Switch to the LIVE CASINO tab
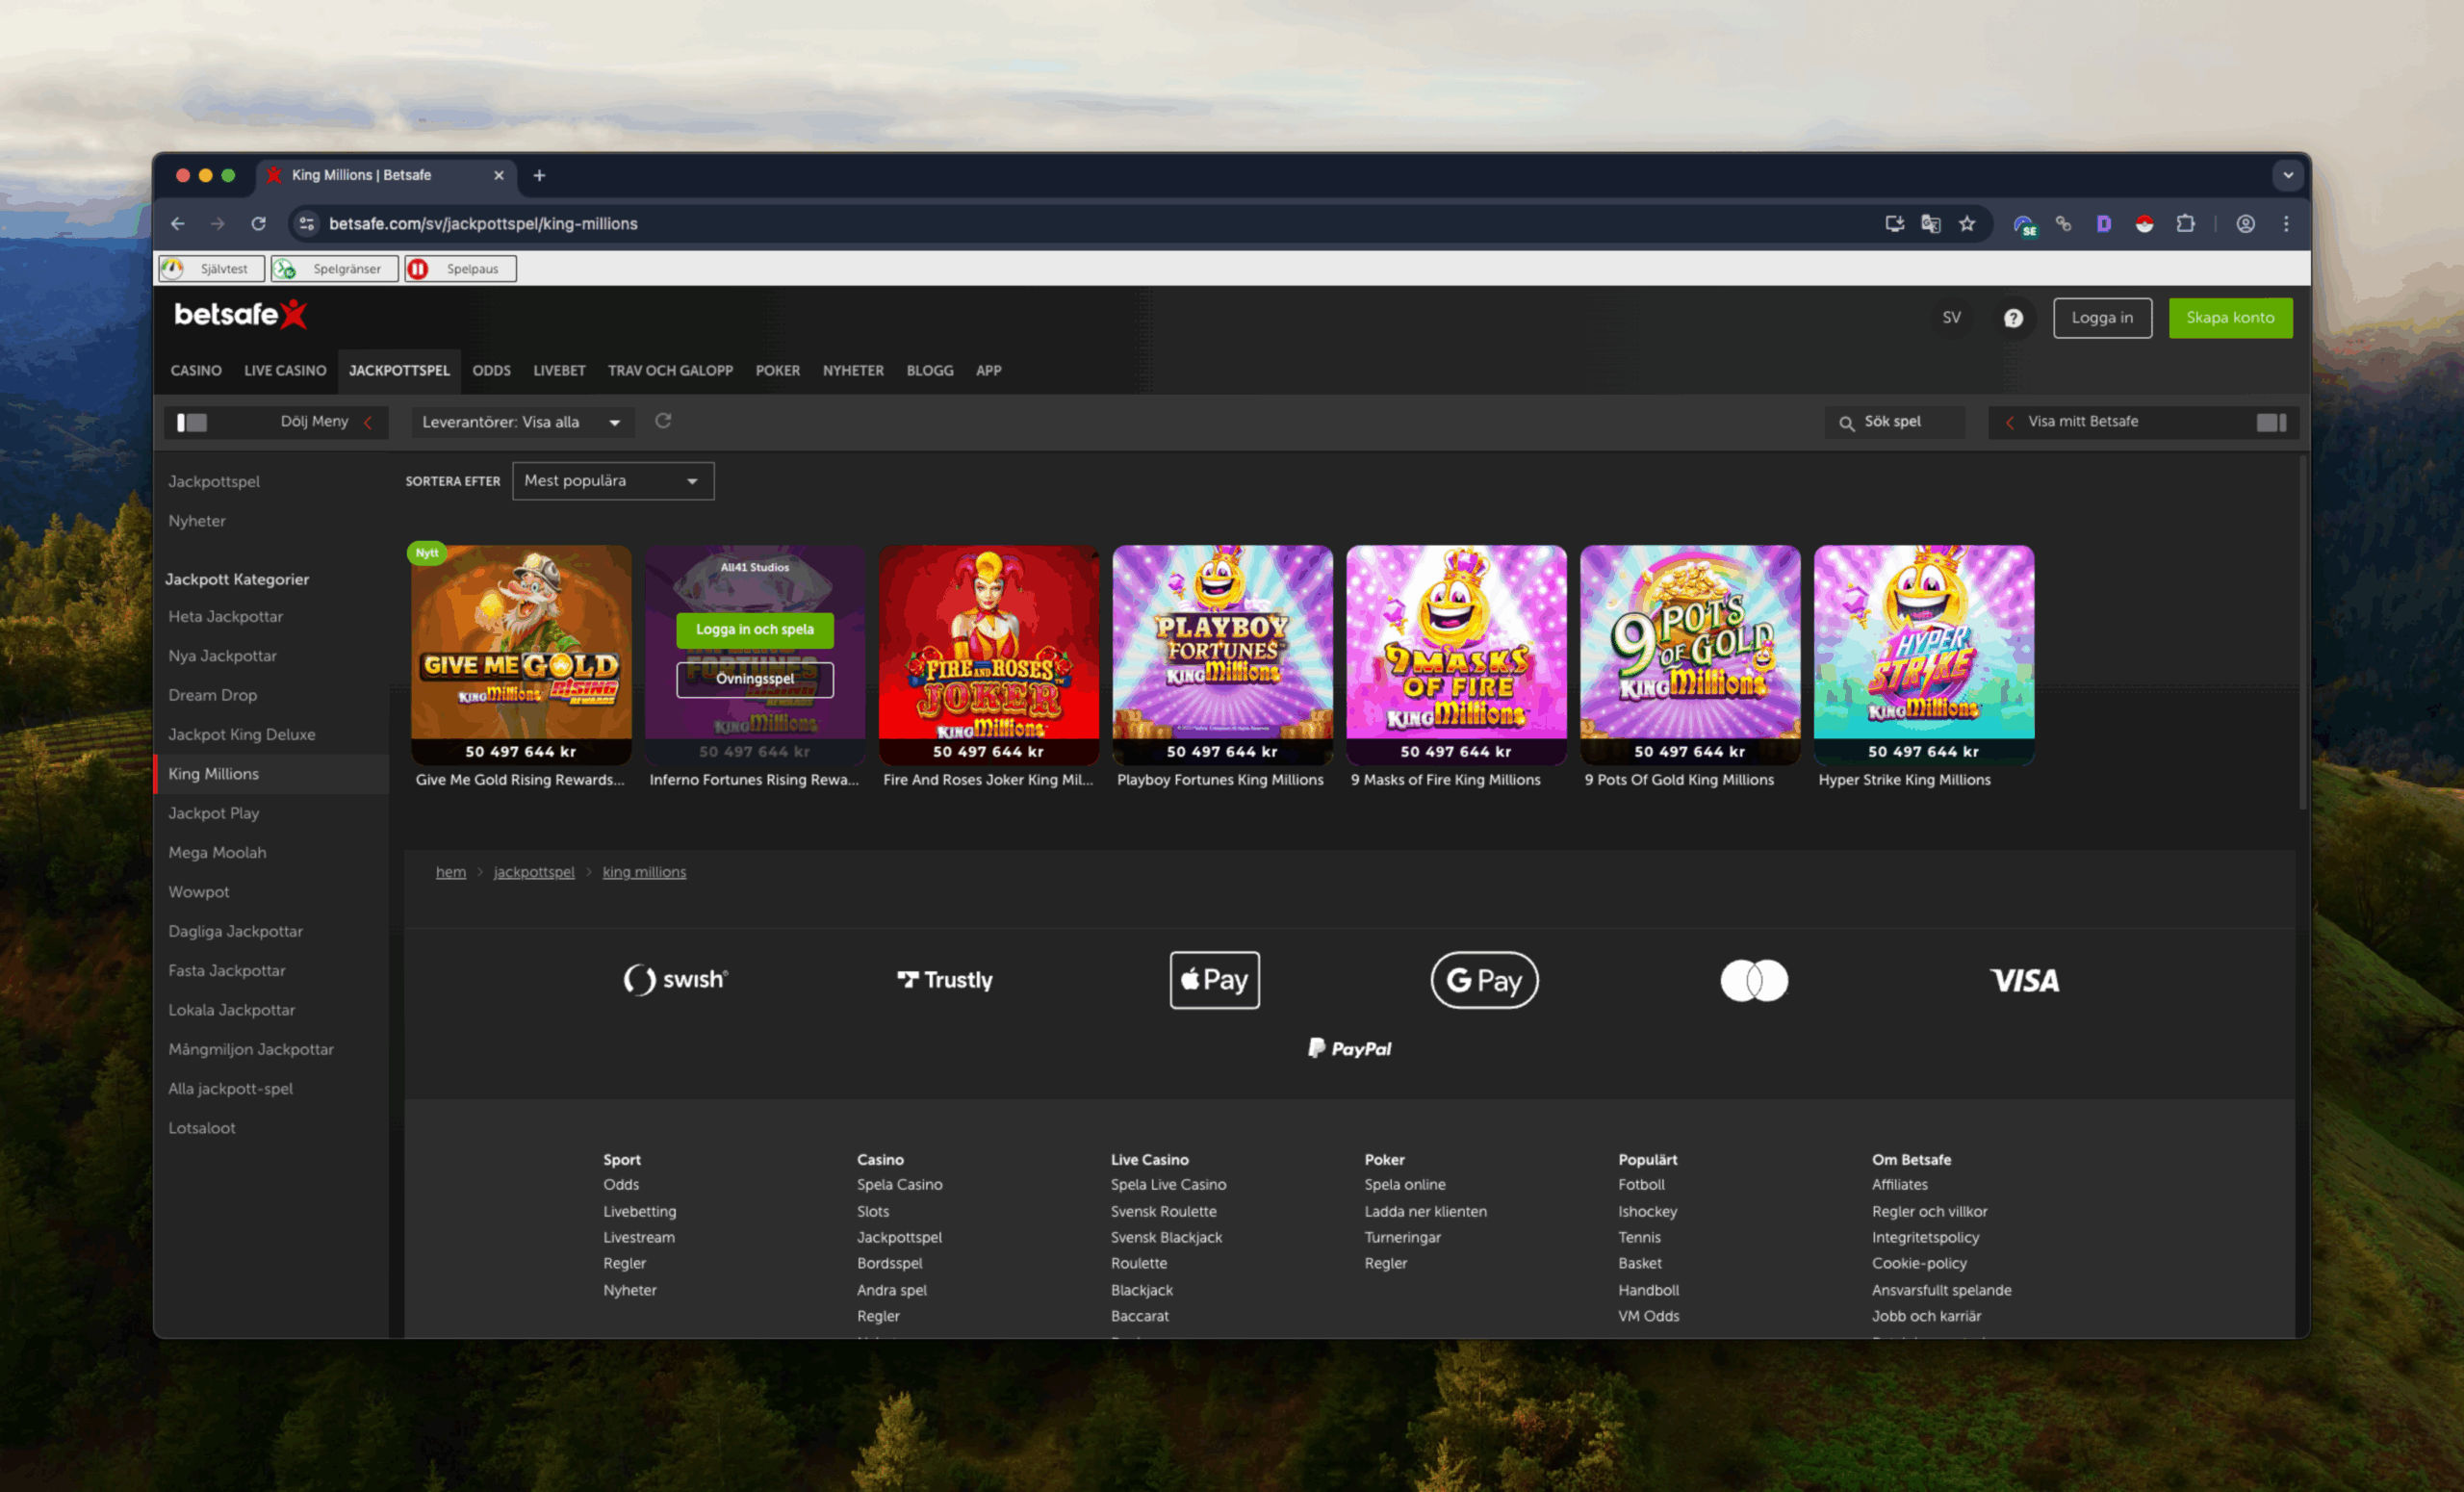This screenshot has height=1492, width=2464. point(285,371)
